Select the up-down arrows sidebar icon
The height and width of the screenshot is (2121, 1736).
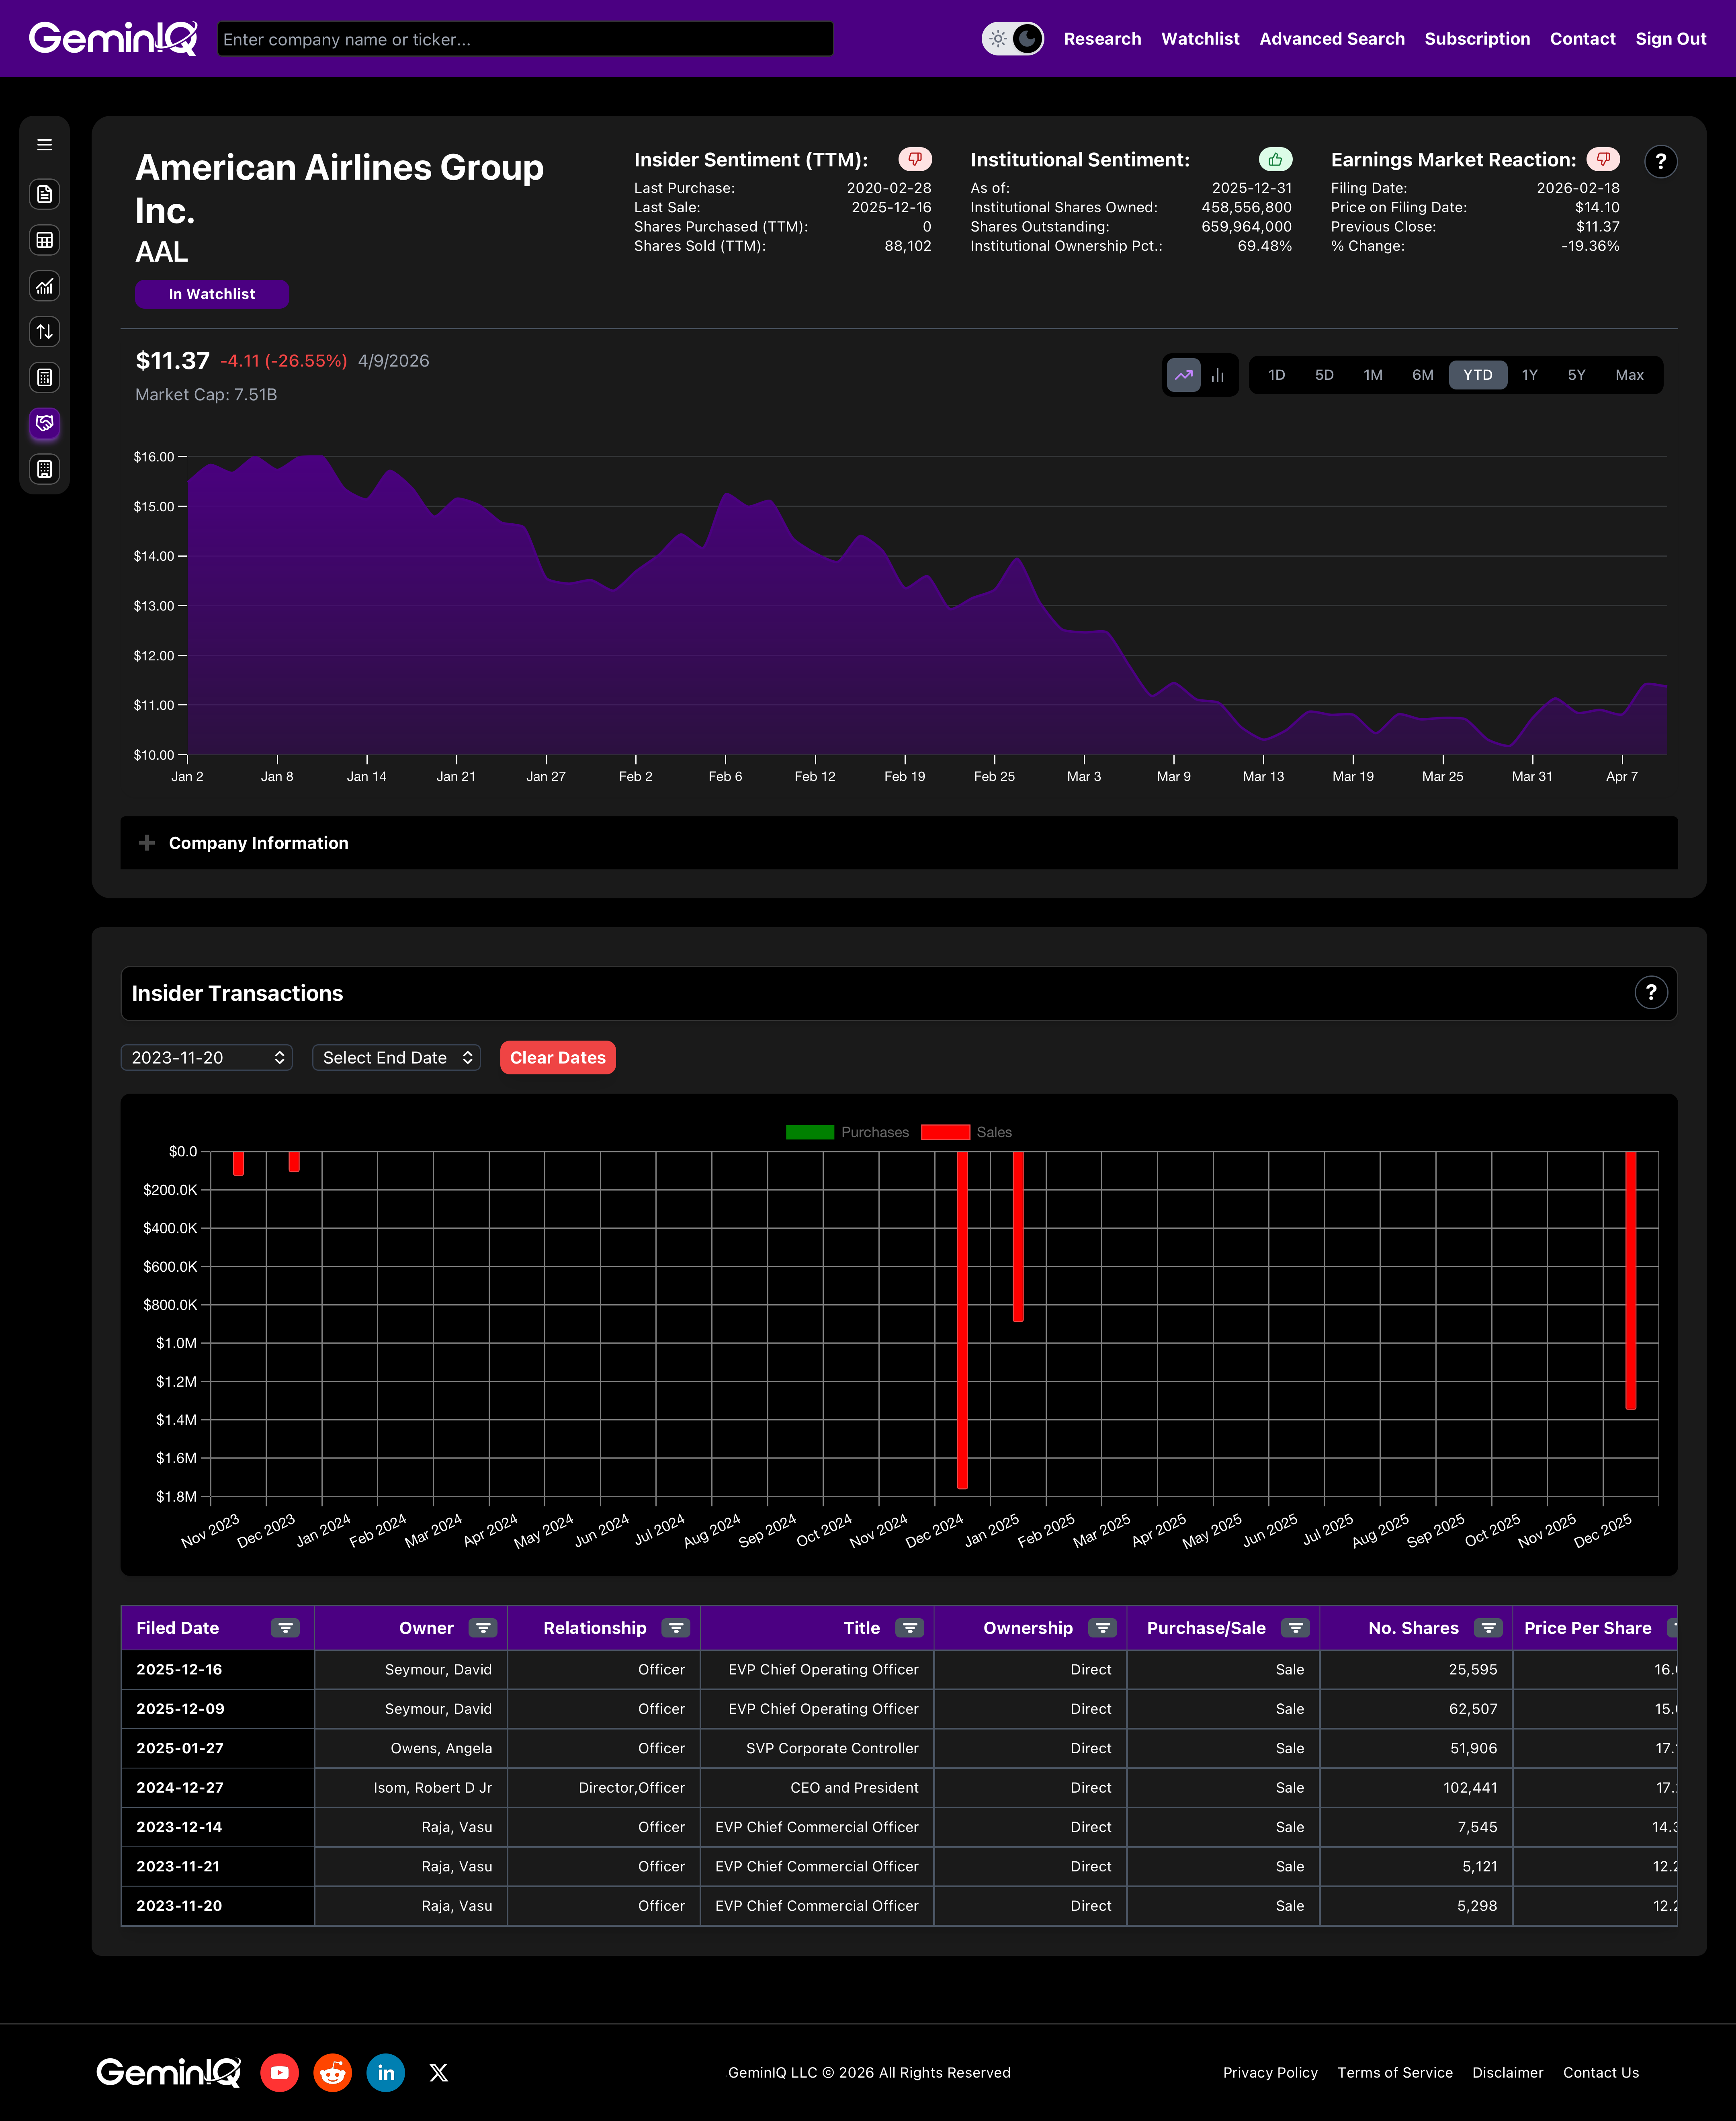[44, 332]
